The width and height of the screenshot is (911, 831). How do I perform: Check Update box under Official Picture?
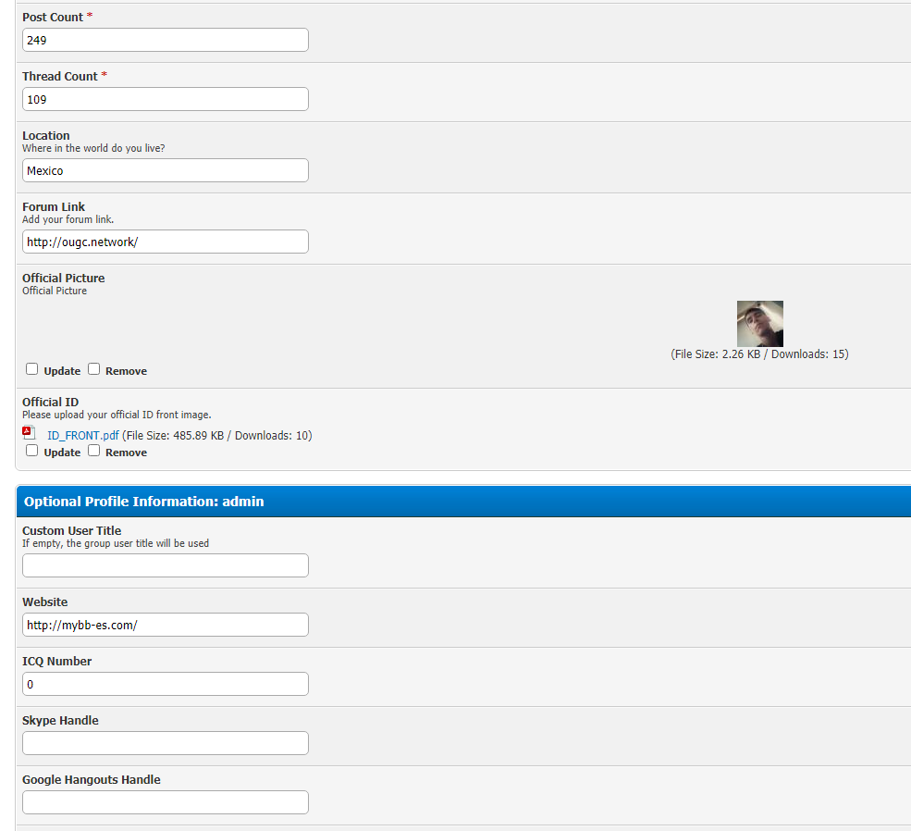click(x=32, y=369)
